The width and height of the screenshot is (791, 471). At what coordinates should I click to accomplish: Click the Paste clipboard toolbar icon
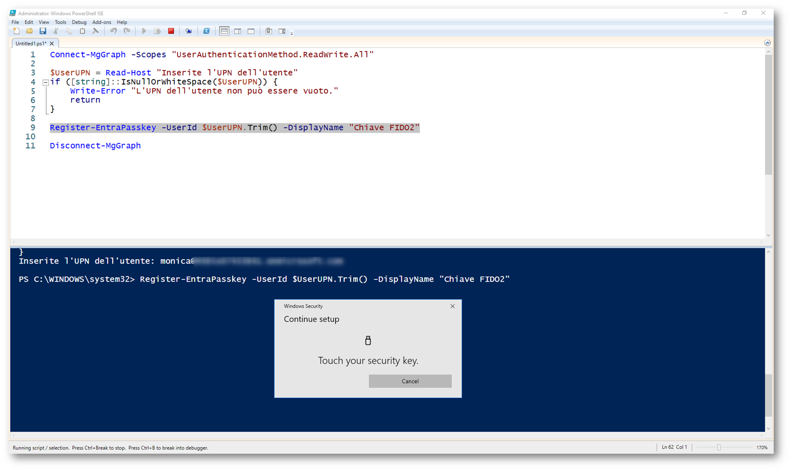(x=82, y=31)
